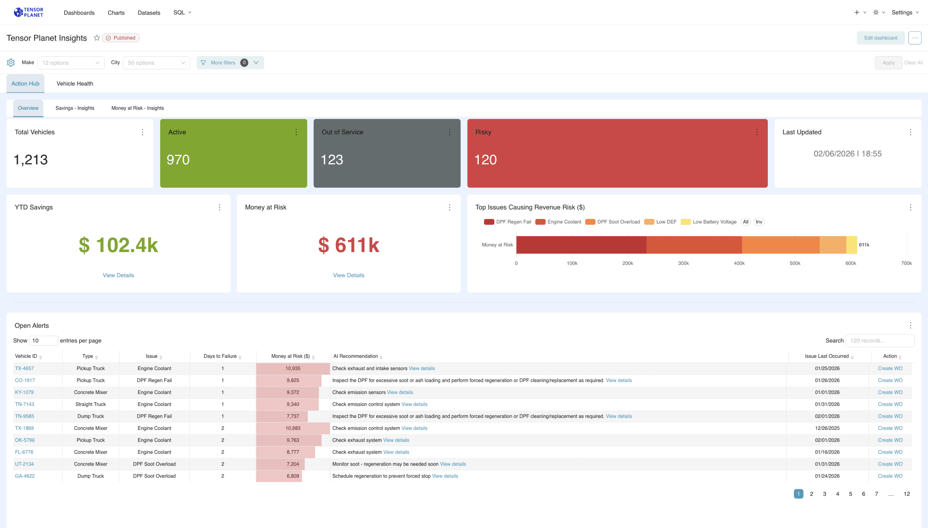This screenshot has width=928, height=528.
Task: Expand the More filters chevron
Action: click(x=256, y=63)
